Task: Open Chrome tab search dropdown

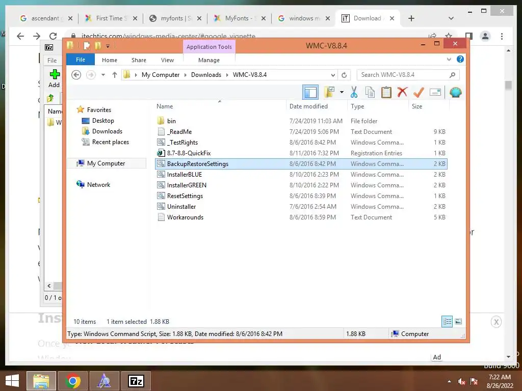Action: (x=451, y=18)
